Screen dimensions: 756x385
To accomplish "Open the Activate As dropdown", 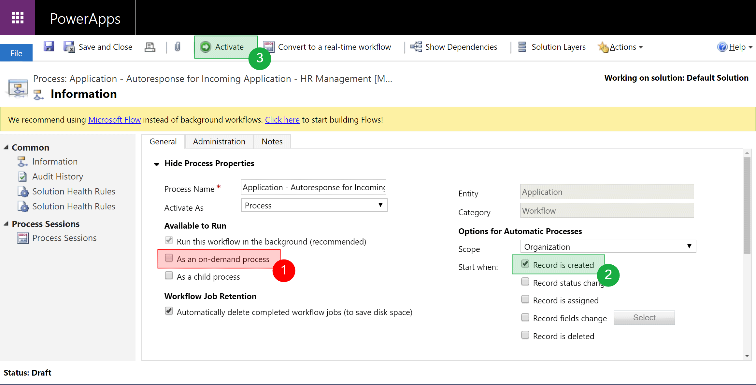I will [314, 205].
